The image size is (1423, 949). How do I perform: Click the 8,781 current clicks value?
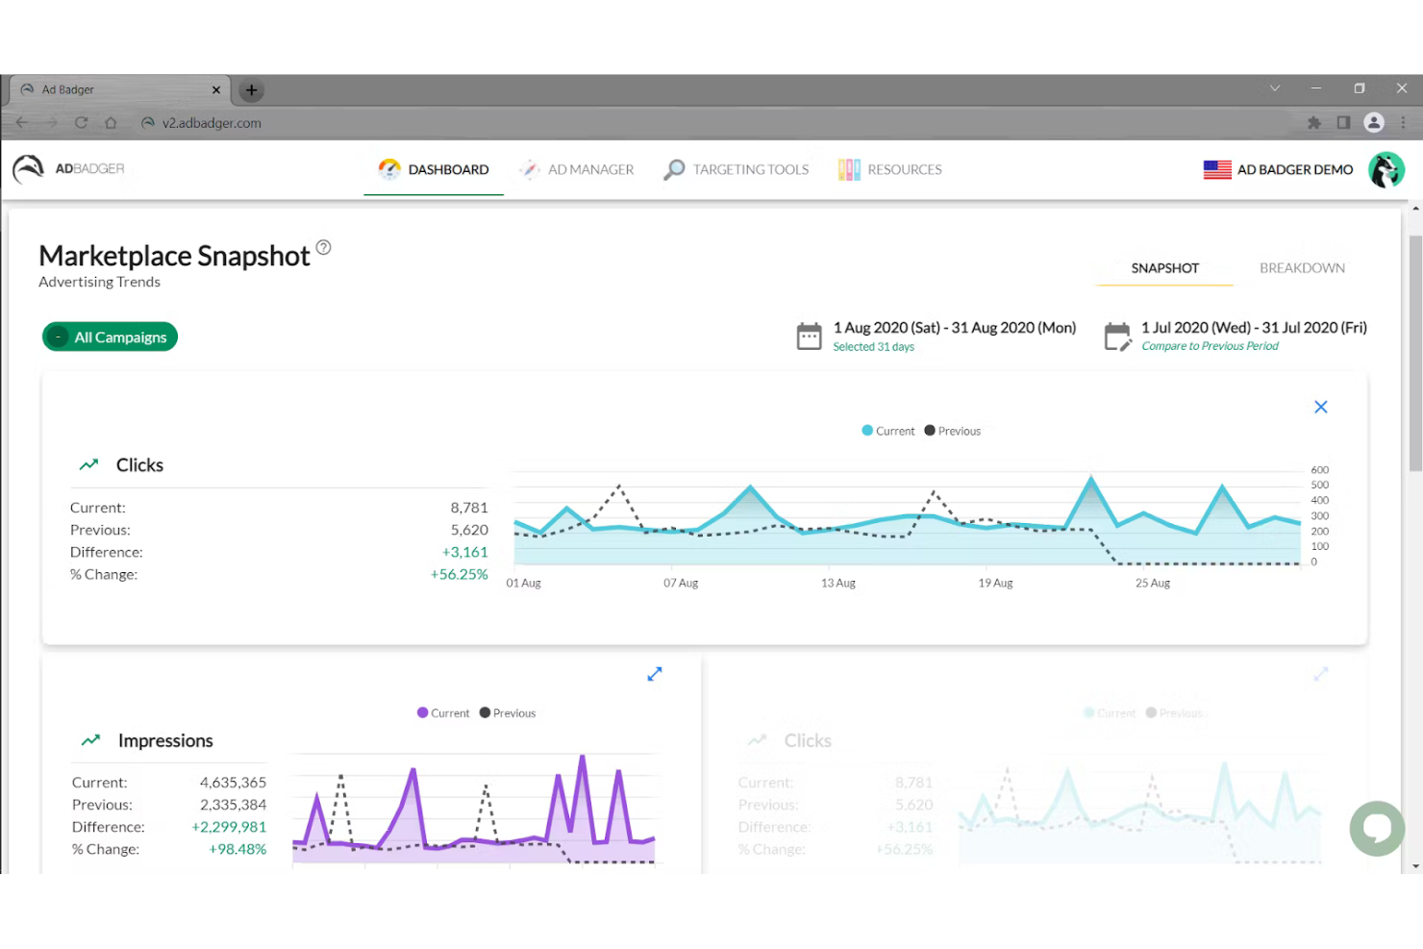(469, 508)
